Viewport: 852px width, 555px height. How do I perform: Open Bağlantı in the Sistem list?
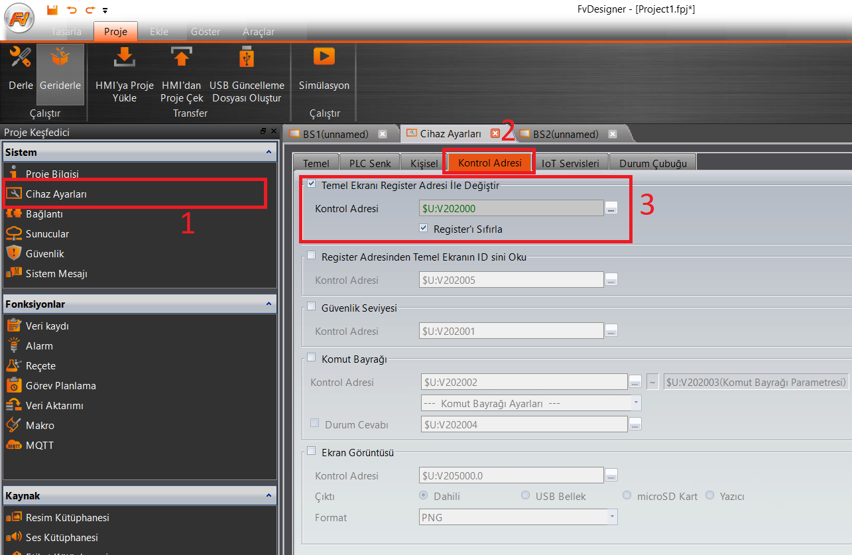coord(44,214)
